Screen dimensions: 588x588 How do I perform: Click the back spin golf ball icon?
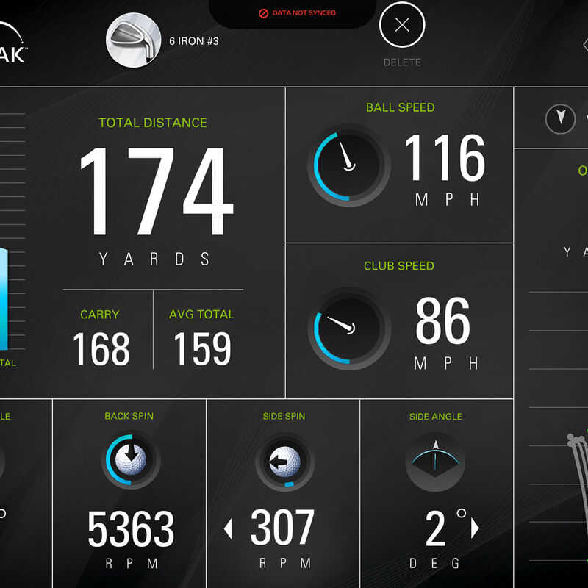tap(129, 459)
